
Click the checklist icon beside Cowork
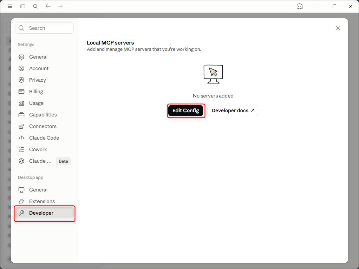pos(21,149)
